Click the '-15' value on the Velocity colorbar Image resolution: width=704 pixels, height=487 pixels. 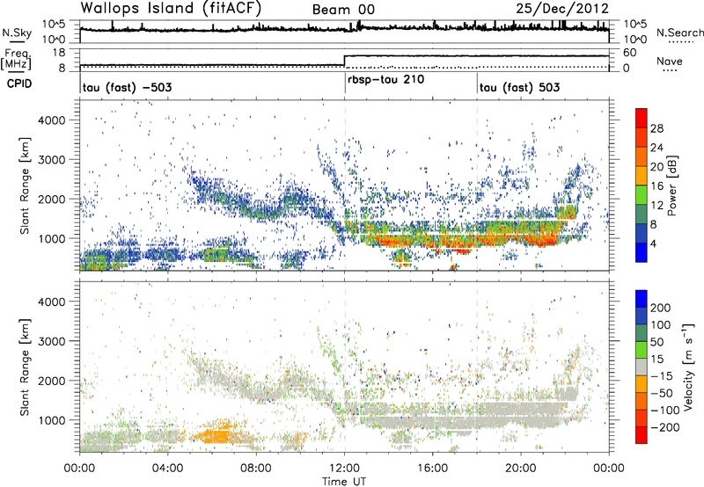(662, 375)
